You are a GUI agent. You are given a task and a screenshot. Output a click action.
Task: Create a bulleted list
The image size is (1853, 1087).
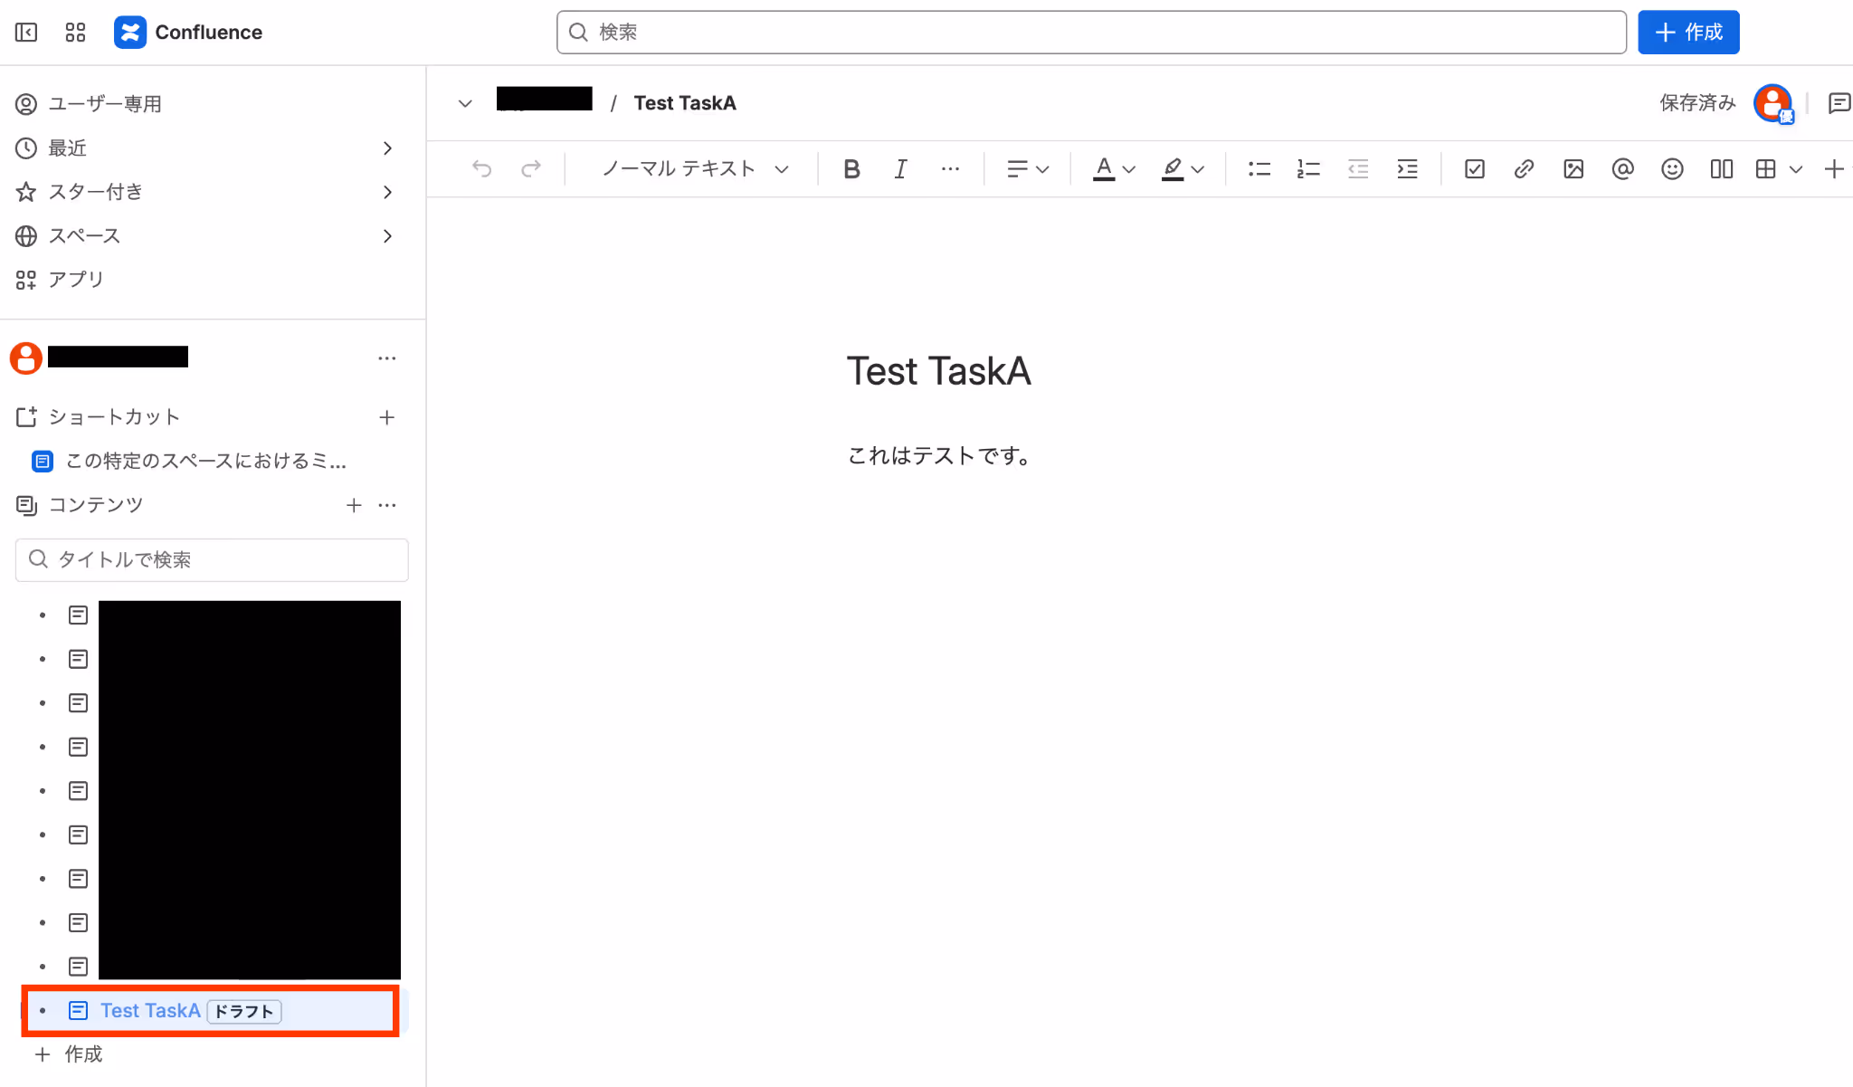tap(1259, 169)
